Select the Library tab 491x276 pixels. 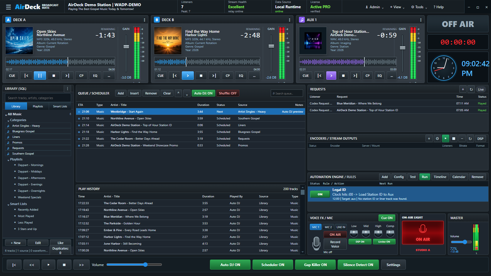coord(16,106)
